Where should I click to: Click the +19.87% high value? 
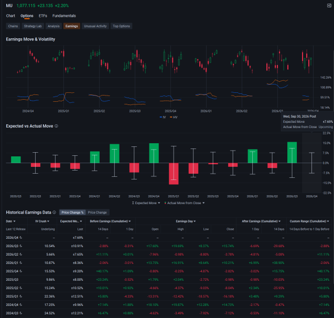(177, 305)
